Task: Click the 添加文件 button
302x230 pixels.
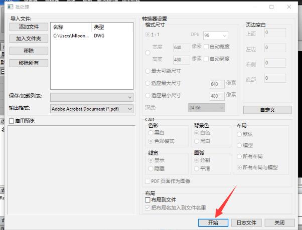Action: point(29,27)
